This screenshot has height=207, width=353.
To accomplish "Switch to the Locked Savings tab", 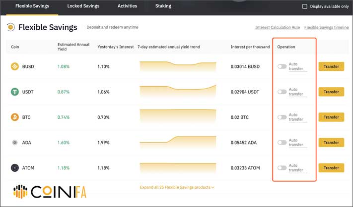I will 83,6.
